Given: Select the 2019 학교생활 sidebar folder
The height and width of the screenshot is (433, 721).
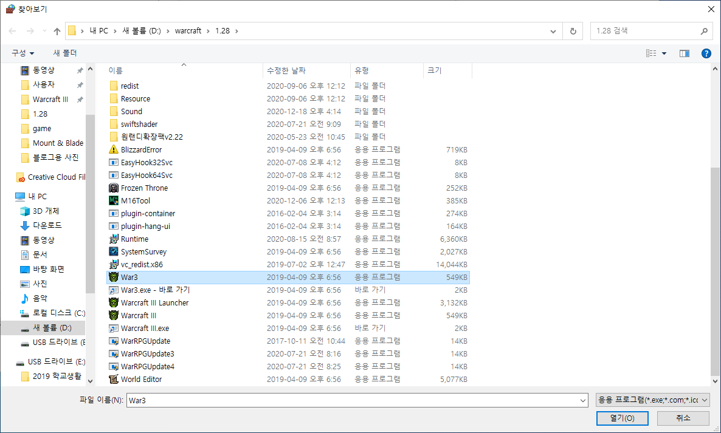Looking at the screenshot, I should (x=52, y=377).
